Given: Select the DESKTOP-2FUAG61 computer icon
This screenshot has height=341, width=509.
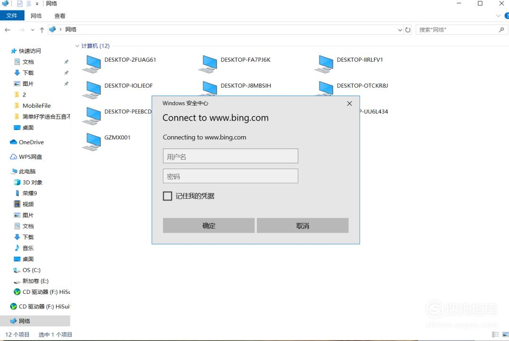Looking at the screenshot, I should 92,64.
